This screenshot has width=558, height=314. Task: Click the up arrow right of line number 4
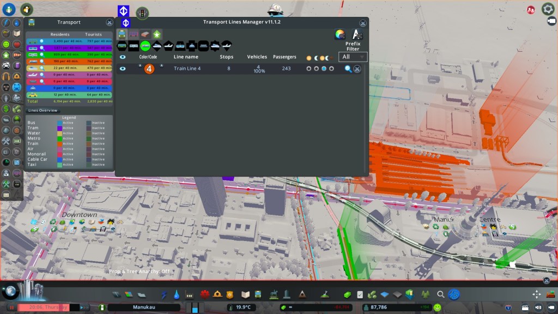[x=161, y=66]
